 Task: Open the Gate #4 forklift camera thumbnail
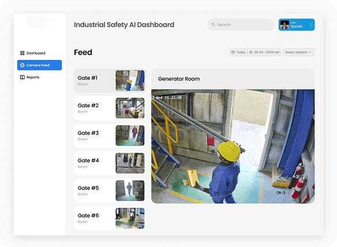point(130,163)
